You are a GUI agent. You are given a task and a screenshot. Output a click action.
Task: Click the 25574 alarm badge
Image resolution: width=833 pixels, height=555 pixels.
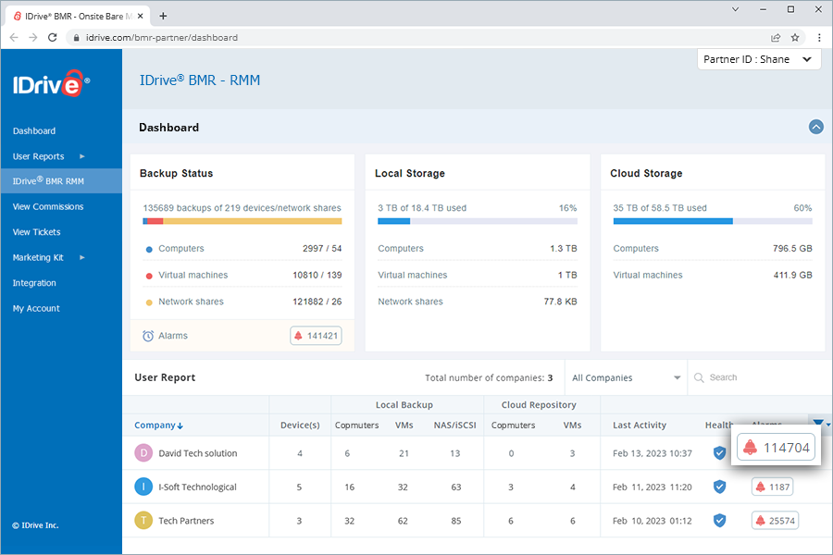click(x=775, y=521)
